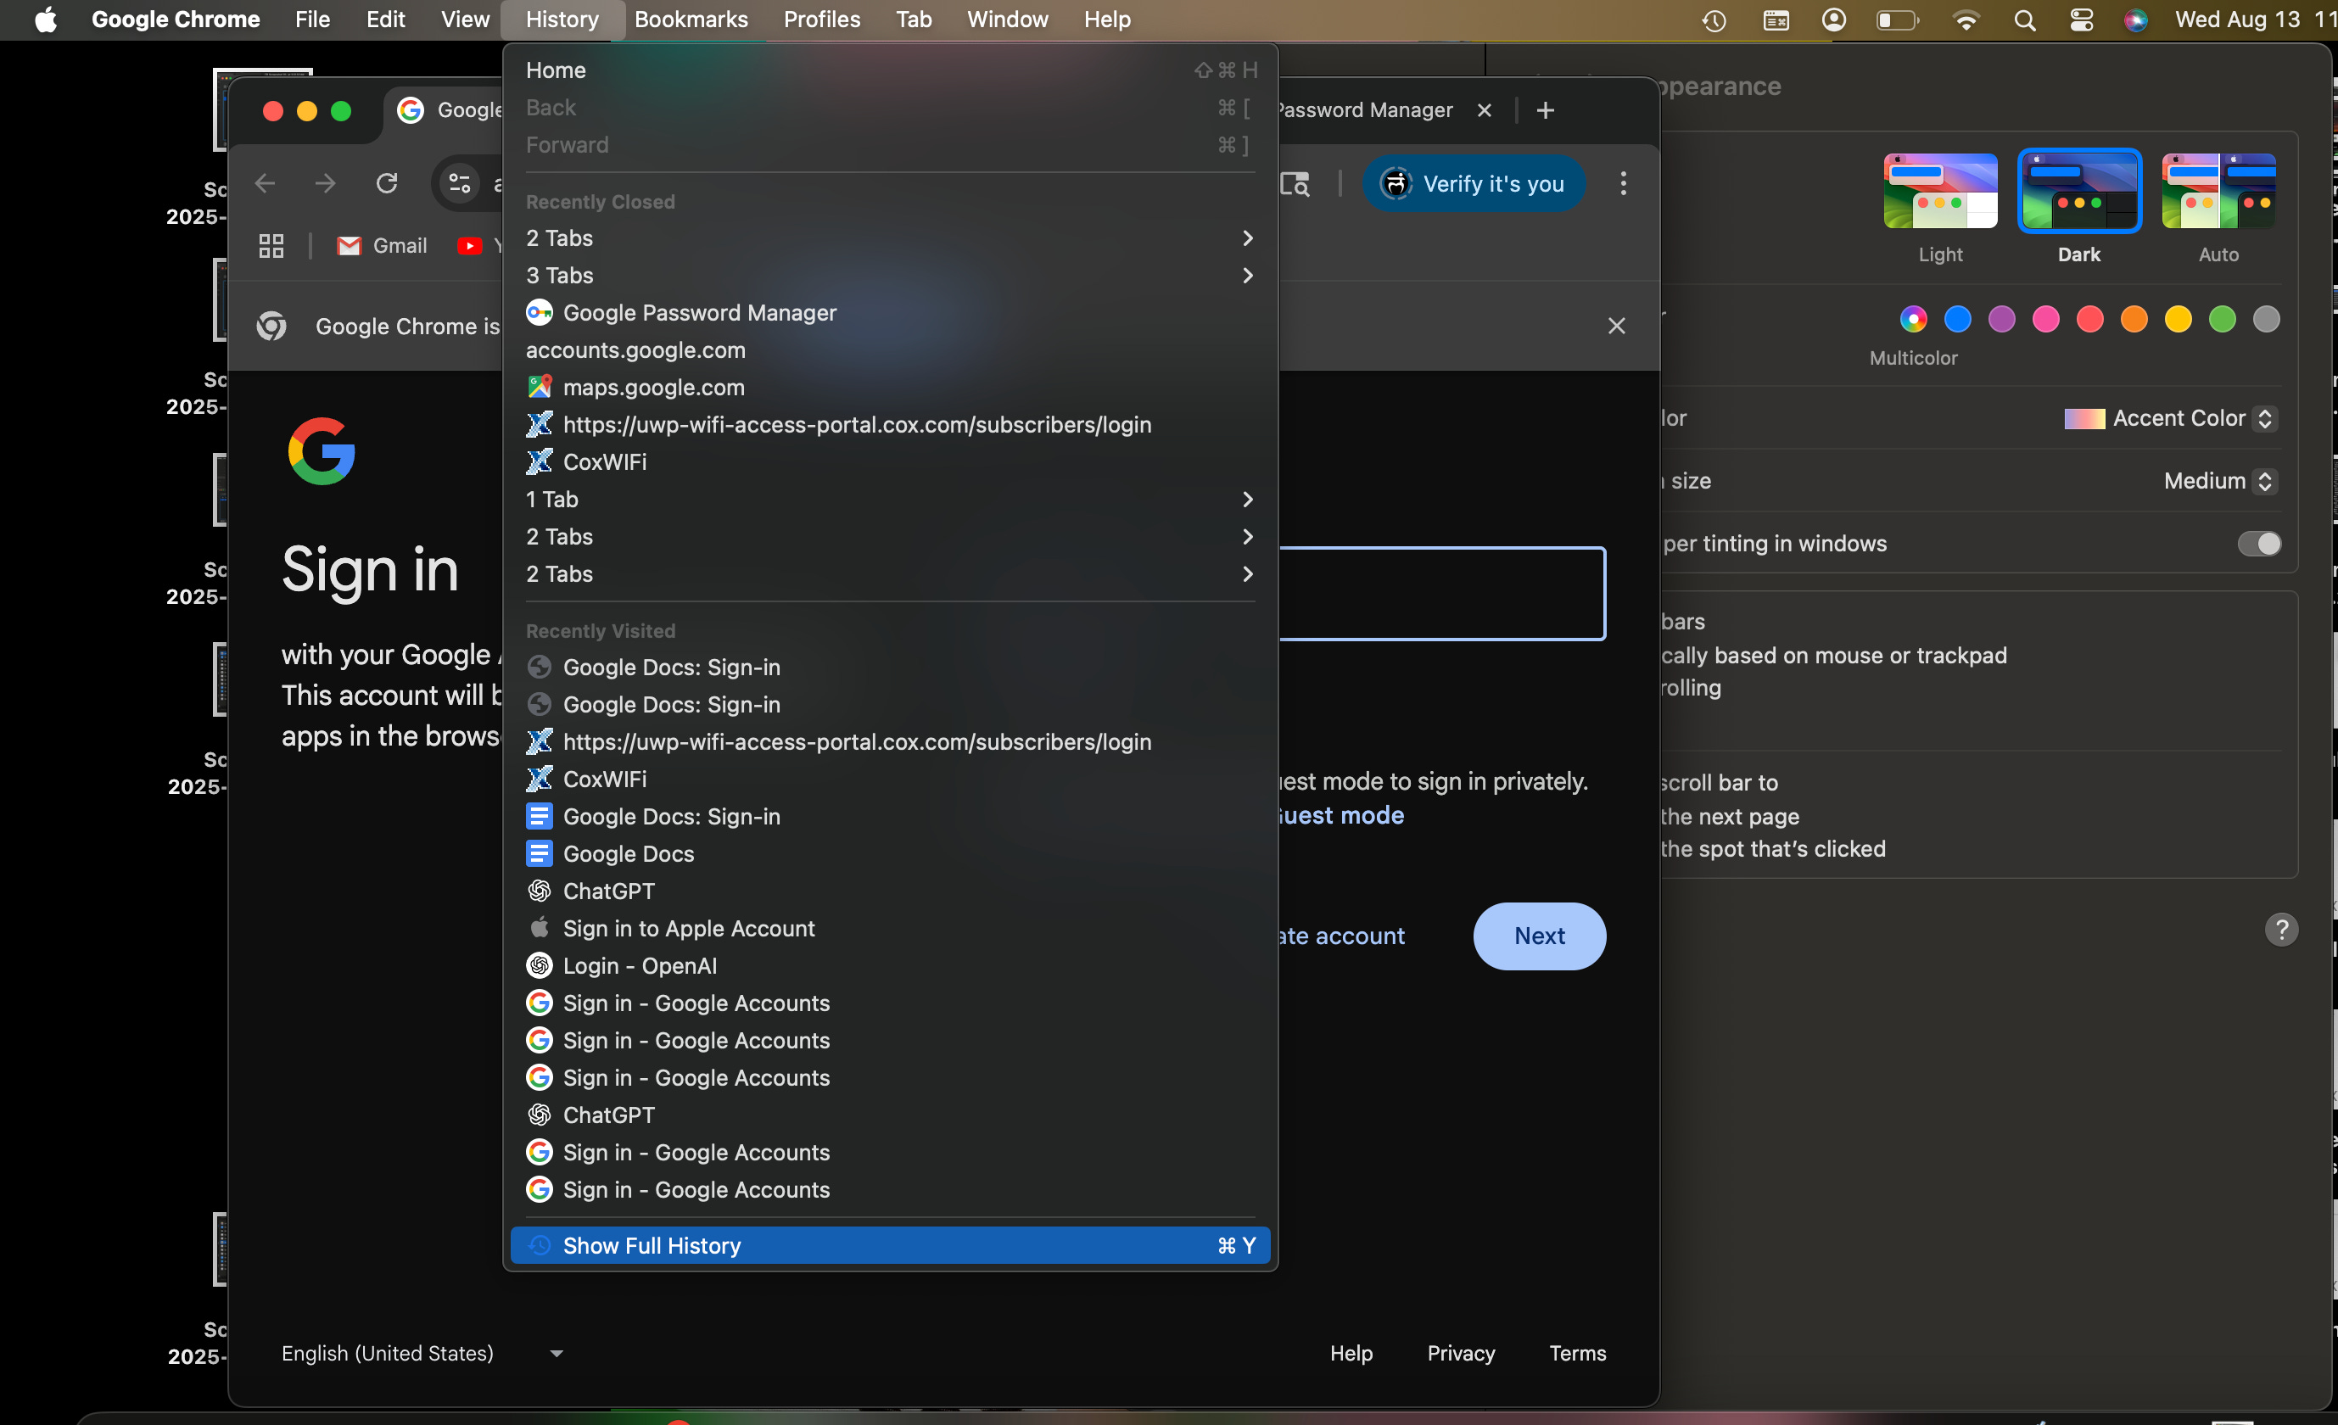Select the Light appearance option
The height and width of the screenshot is (1425, 2338).
click(x=1939, y=191)
